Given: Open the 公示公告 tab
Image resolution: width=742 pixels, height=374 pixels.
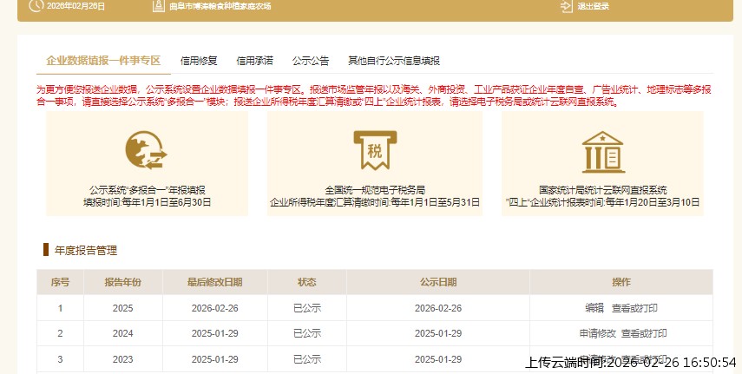Looking at the screenshot, I should [311, 61].
